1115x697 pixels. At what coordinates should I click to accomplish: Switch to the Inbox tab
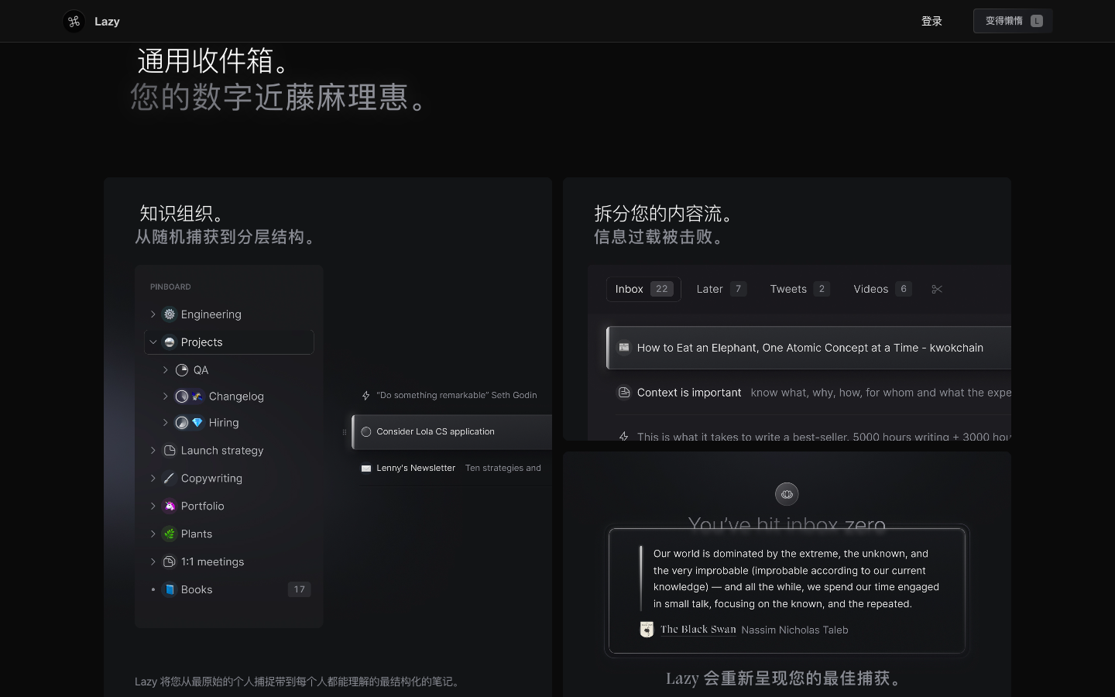click(643, 290)
